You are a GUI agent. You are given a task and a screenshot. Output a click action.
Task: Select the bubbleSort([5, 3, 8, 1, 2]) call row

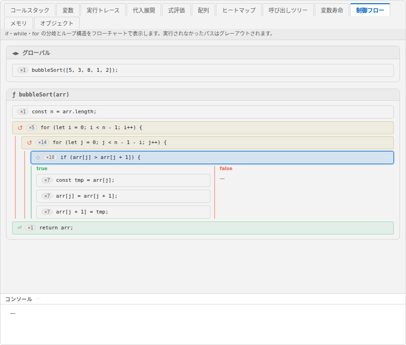[203, 70]
